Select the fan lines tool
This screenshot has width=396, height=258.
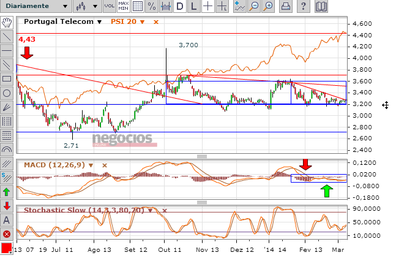click(7, 107)
